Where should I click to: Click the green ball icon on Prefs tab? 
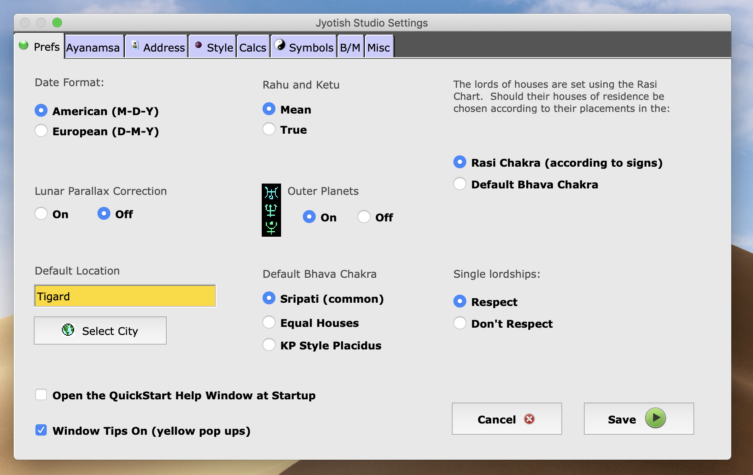coord(24,45)
